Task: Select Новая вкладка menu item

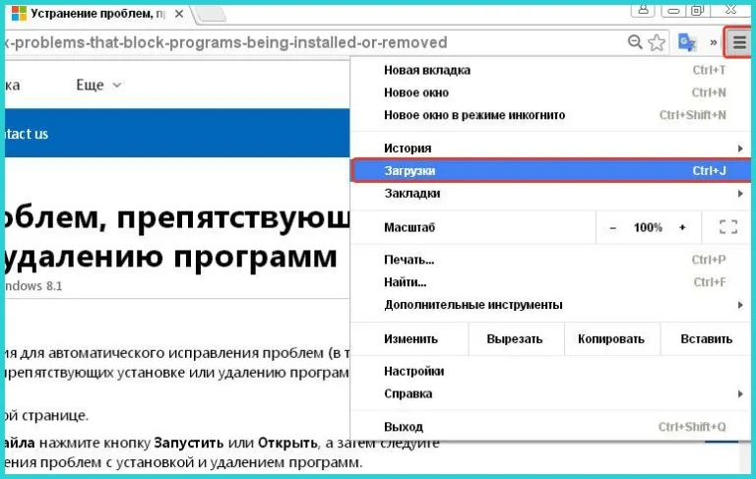Action: [x=550, y=70]
